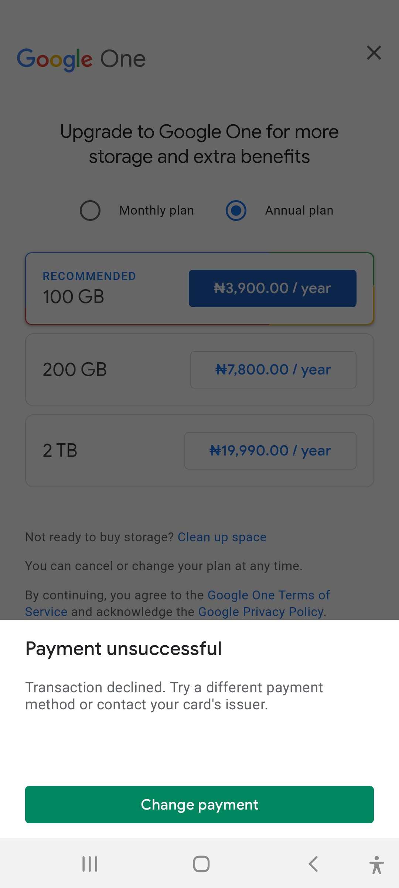Open the Google Privacy Policy link
Viewport: 399px width, 888px height.
tap(261, 612)
